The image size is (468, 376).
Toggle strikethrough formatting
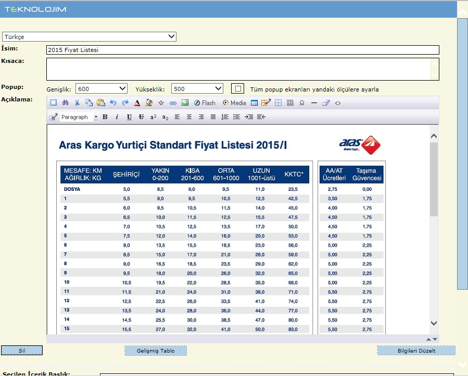[x=141, y=117]
